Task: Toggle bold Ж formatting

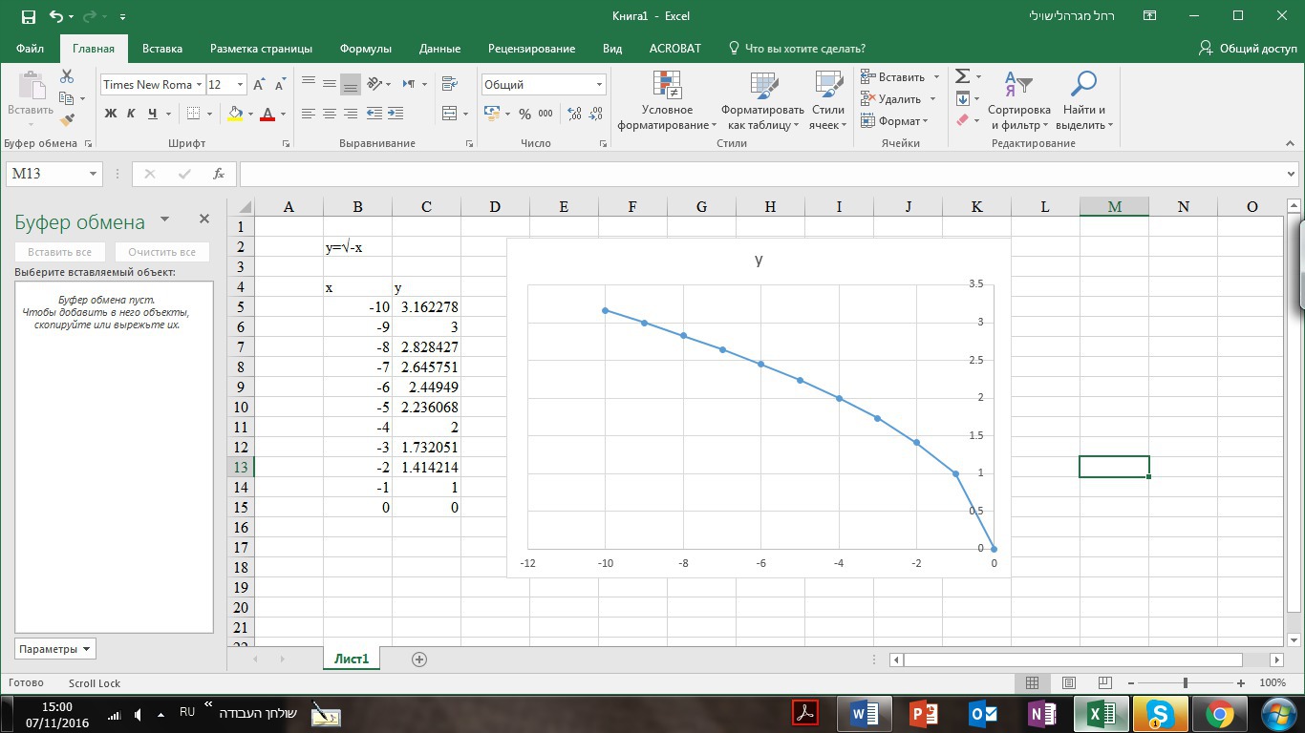Action: click(111, 114)
